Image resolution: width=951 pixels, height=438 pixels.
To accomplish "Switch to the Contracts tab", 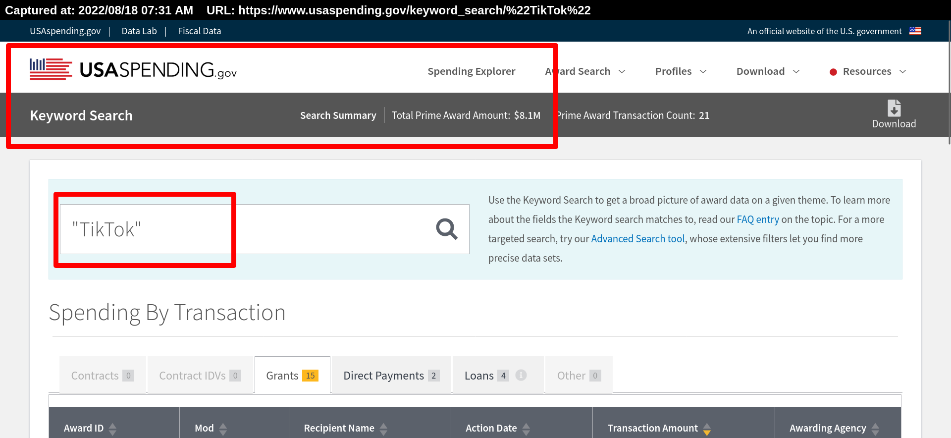I will (103, 375).
